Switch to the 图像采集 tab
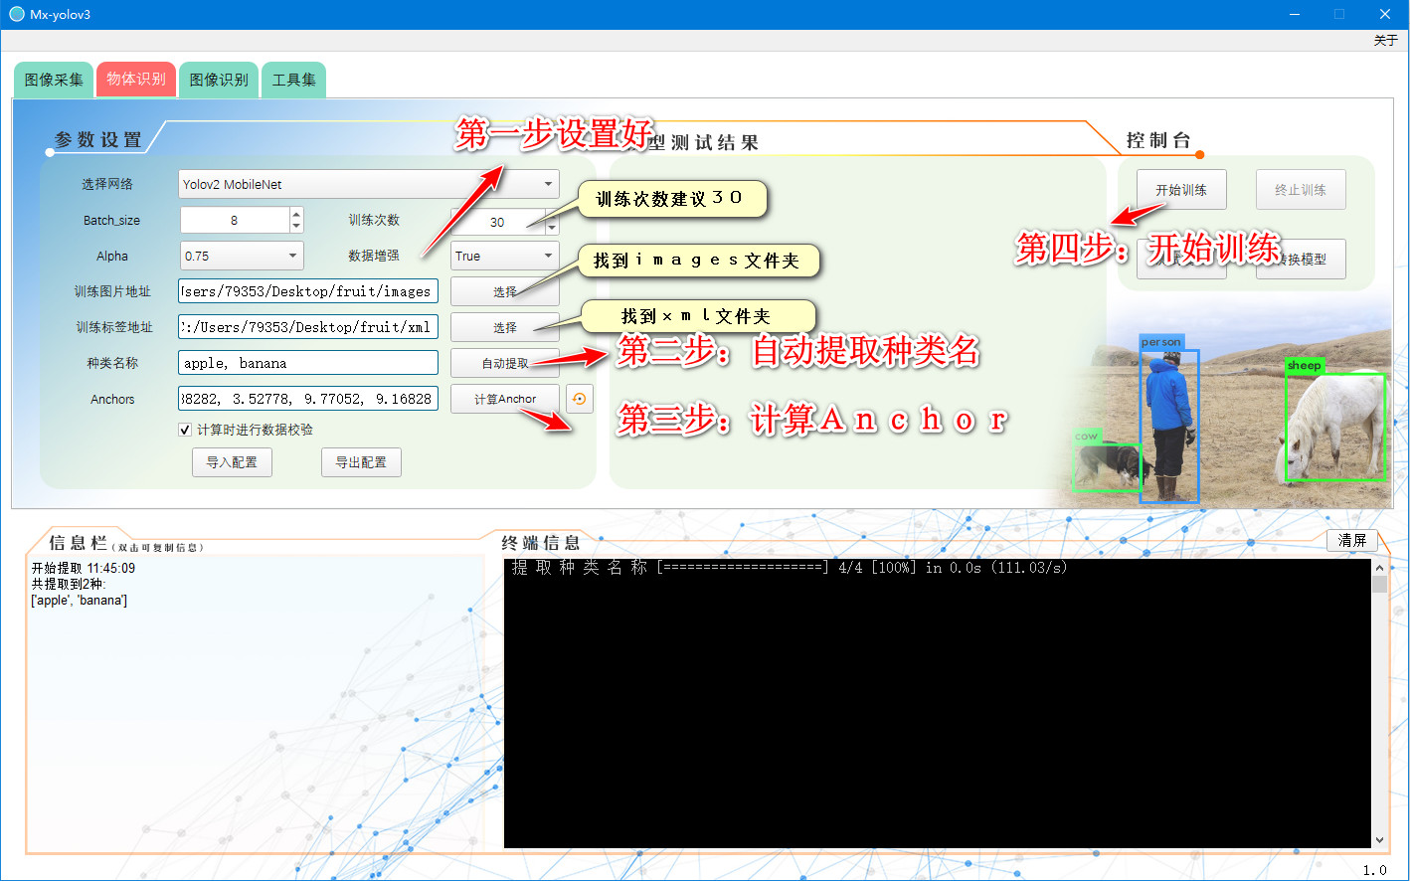Viewport: 1410px width, 881px height. coord(53,80)
